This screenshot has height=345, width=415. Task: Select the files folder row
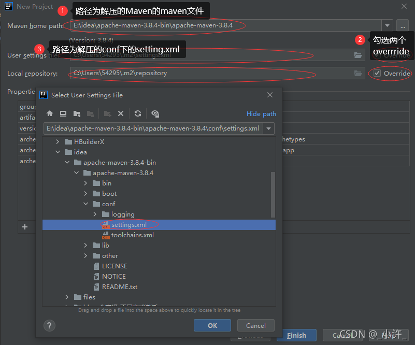click(x=159, y=297)
